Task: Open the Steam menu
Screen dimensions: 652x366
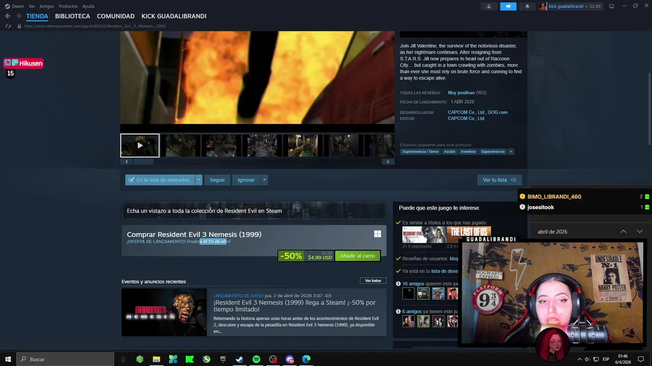Action: 14,6
